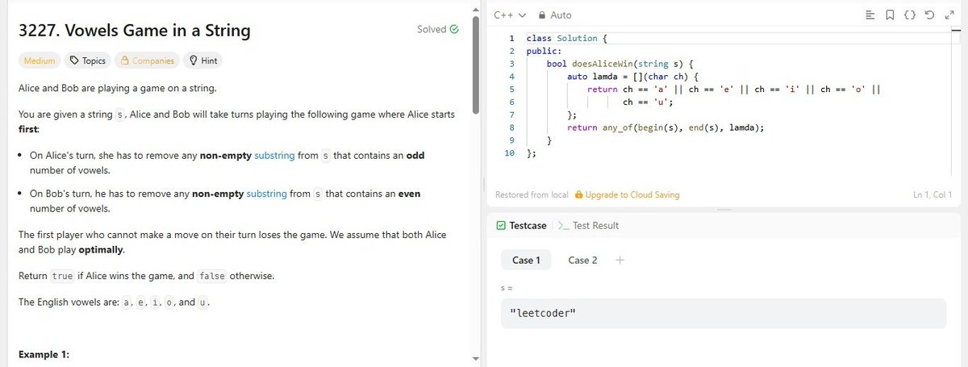This screenshot has width=968, height=367.
Task: Click the "leetcoder" input field
Action: [x=724, y=313]
